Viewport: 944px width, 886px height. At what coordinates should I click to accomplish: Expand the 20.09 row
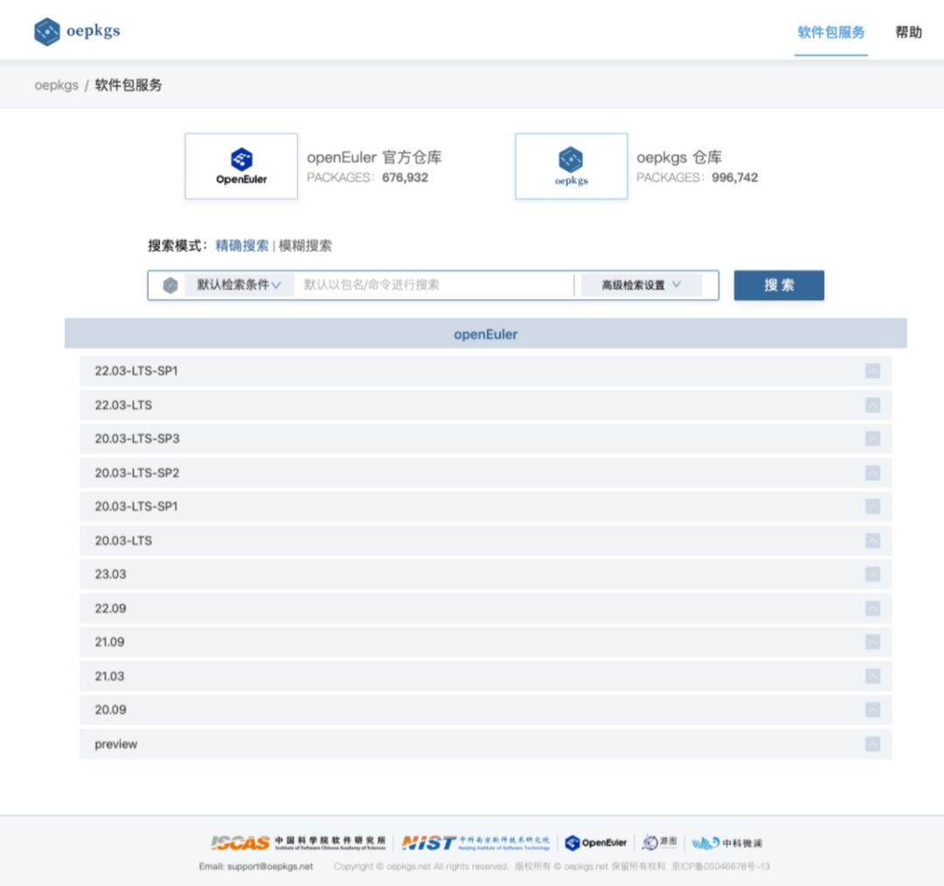tap(486, 709)
